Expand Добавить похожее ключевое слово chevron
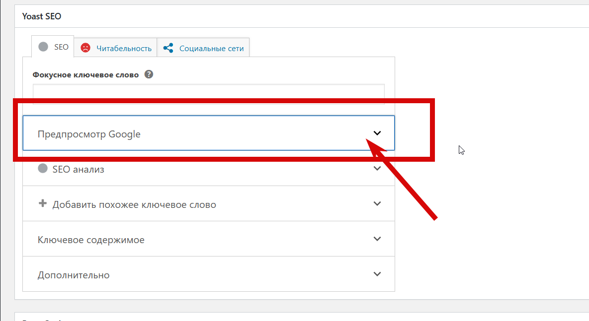 coord(377,203)
